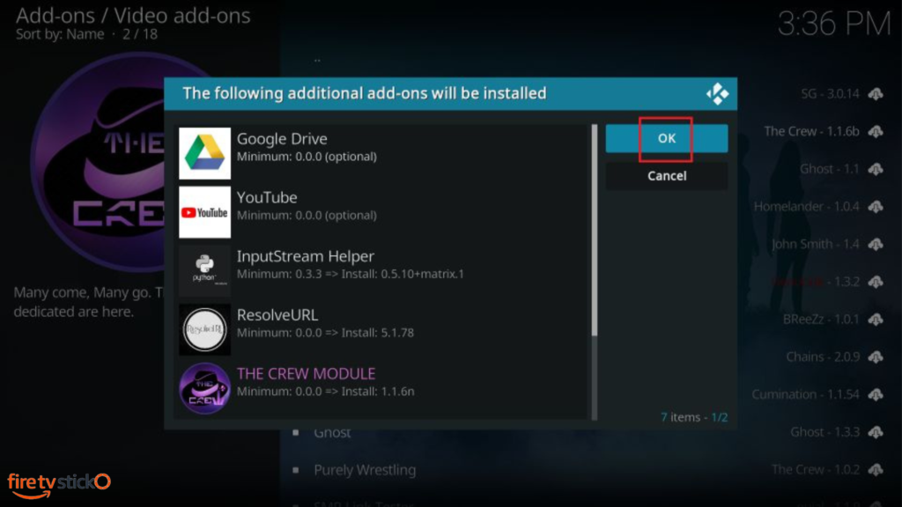The image size is (902, 507).
Task: Select The Crew - 1.1.6b version text
Action: [811, 132]
